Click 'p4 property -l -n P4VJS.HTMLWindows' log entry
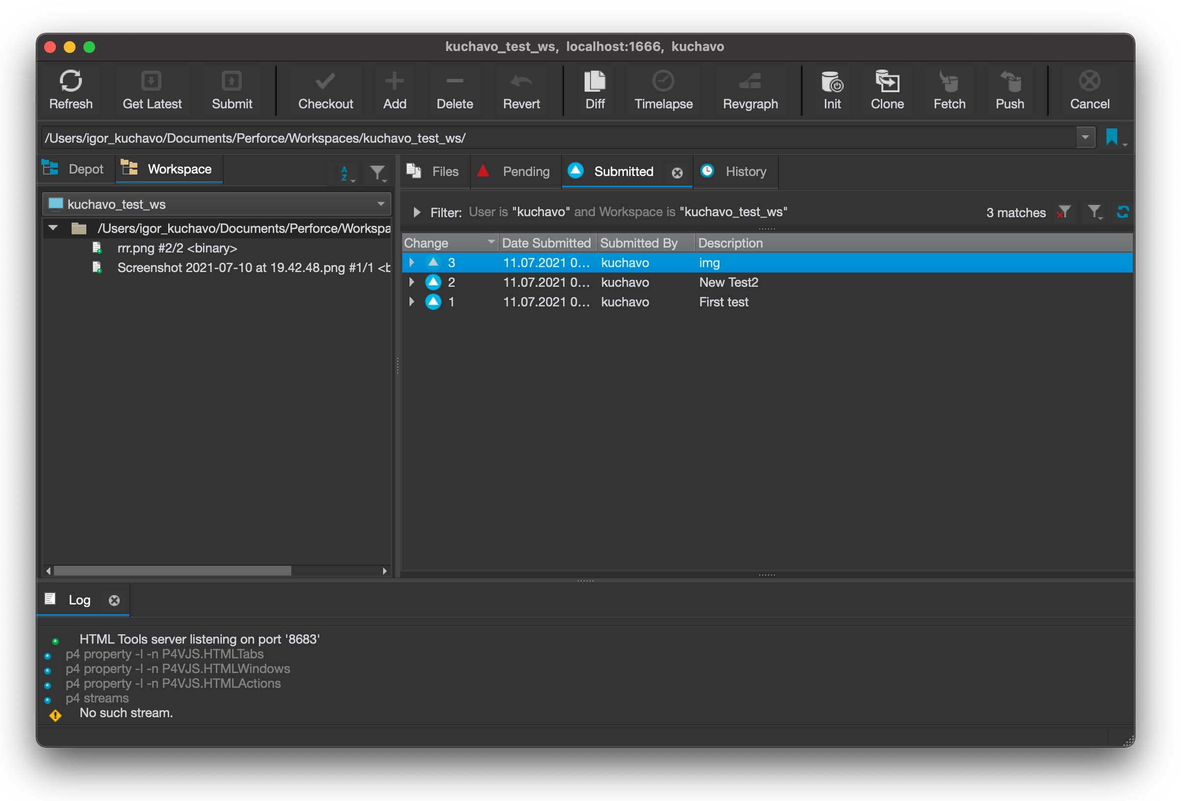The image size is (1181, 801). tap(178, 669)
